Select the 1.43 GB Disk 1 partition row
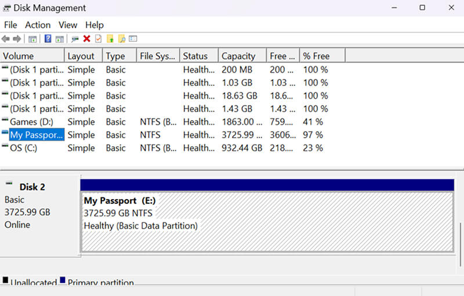 point(173,109)
